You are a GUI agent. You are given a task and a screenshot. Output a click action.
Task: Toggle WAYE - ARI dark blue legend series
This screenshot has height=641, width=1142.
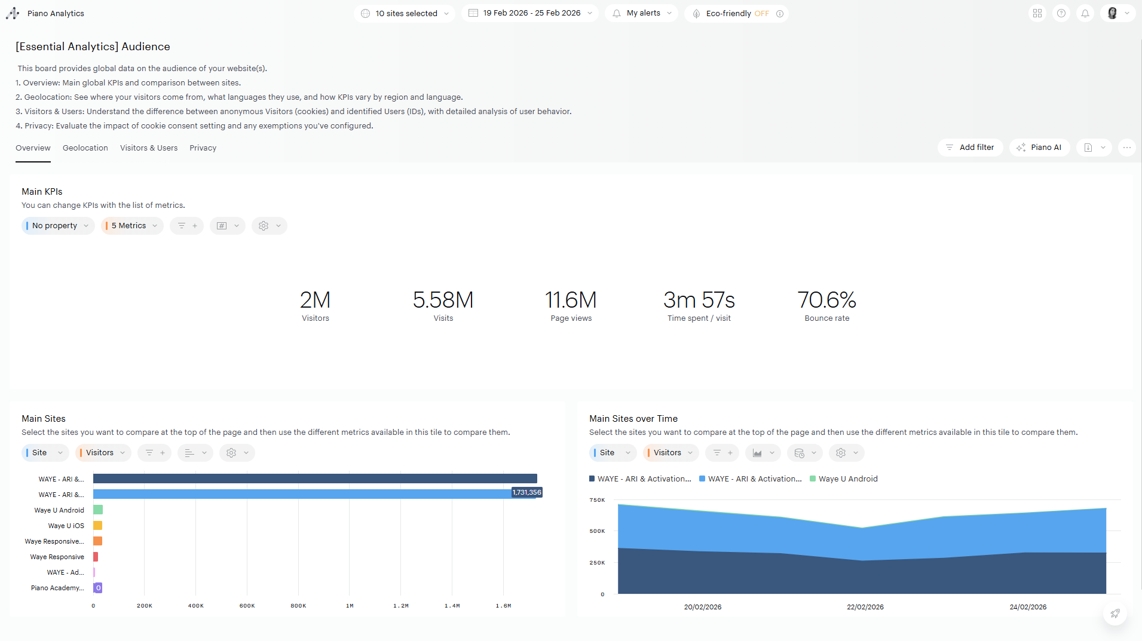640,479
